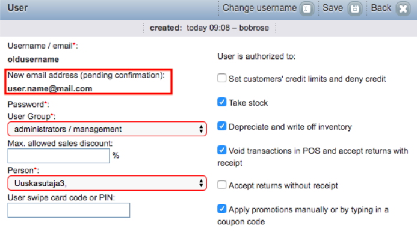Click the Change username rename icon
Image resolution: width=417 pixels, height=235 pixels.
pos(307,9)
